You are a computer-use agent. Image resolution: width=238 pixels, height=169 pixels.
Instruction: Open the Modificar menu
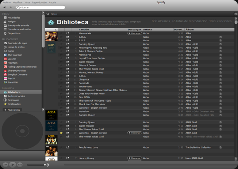[18, 3]
